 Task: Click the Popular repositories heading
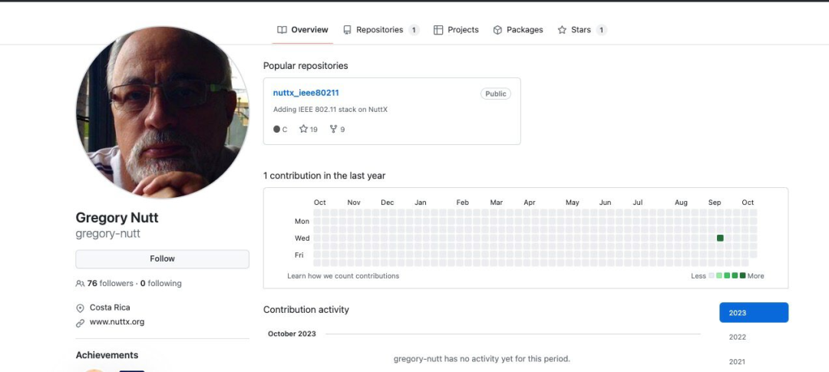click(x=306, y=66)
